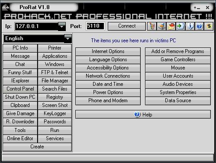The image size is (216, 163).
Task: Click the Port input field
Action: pyautogui.click(x=95, y=26)
